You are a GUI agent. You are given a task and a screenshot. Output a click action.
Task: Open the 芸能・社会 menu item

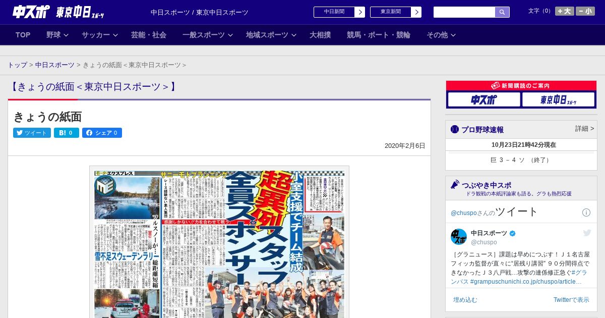pos(149,35)
